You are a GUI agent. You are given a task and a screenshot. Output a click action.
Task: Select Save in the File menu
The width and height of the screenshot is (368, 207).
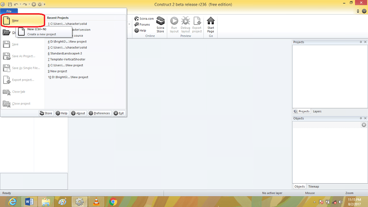tap(23, 44)
